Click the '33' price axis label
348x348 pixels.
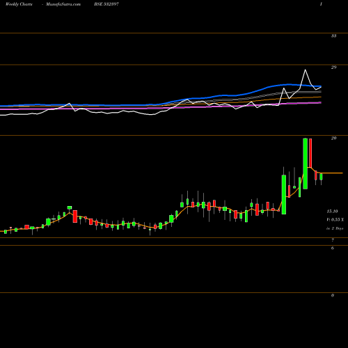point(333,36)
